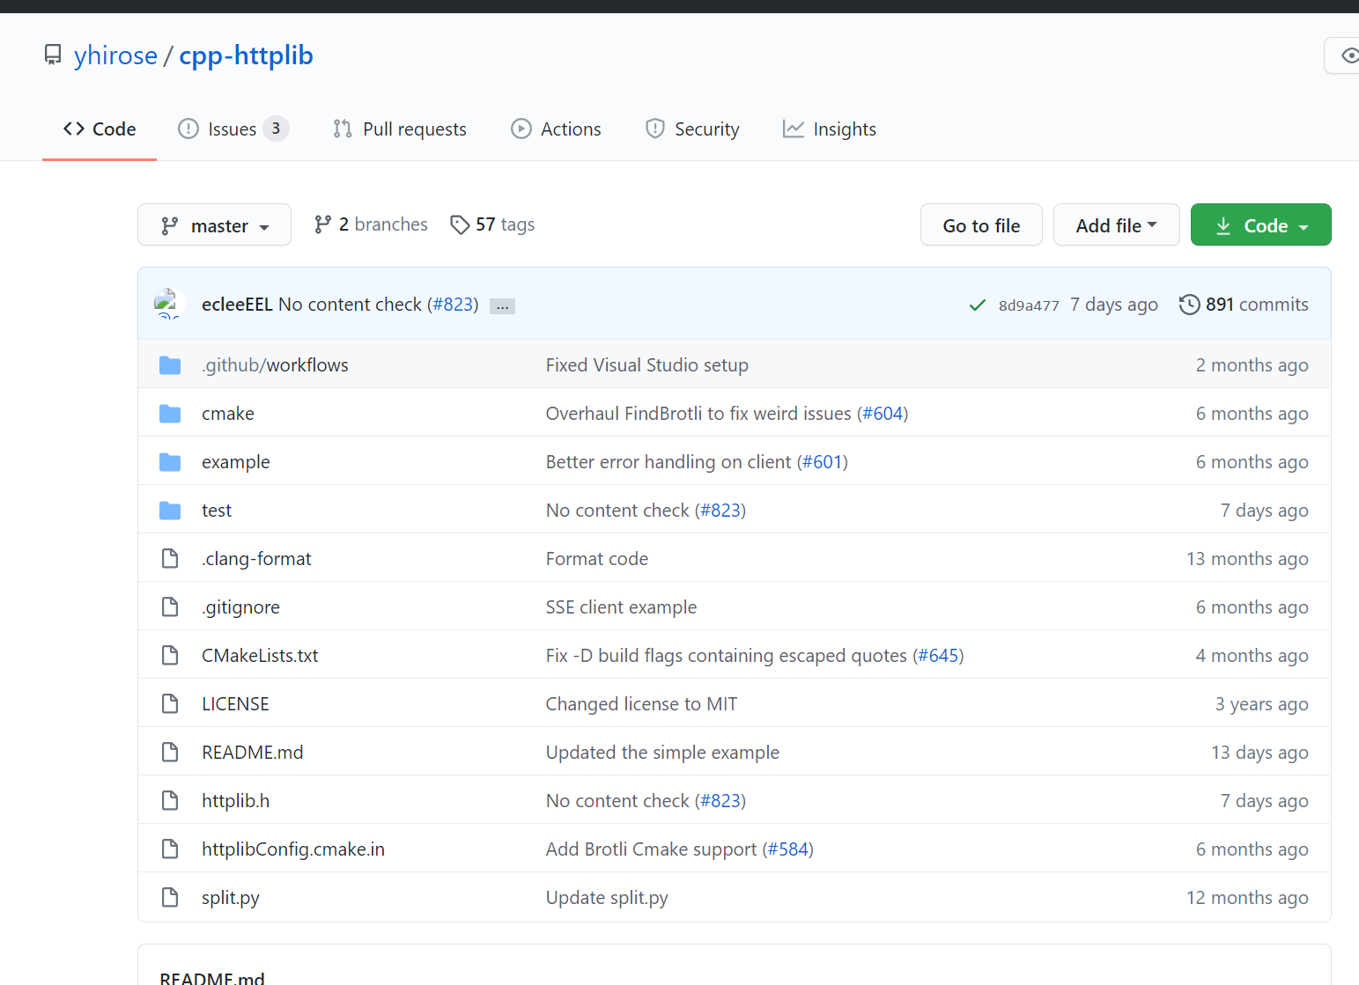Open issue #601 link in example row

(823, 462)
